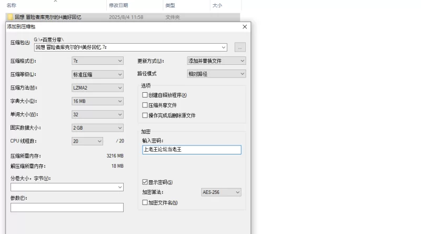
Task: Open the word size 32 dropdown
Action: (97, 114)
